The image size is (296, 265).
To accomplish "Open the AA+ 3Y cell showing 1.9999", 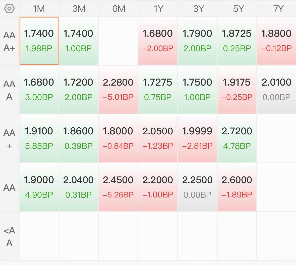I will 197,138.
